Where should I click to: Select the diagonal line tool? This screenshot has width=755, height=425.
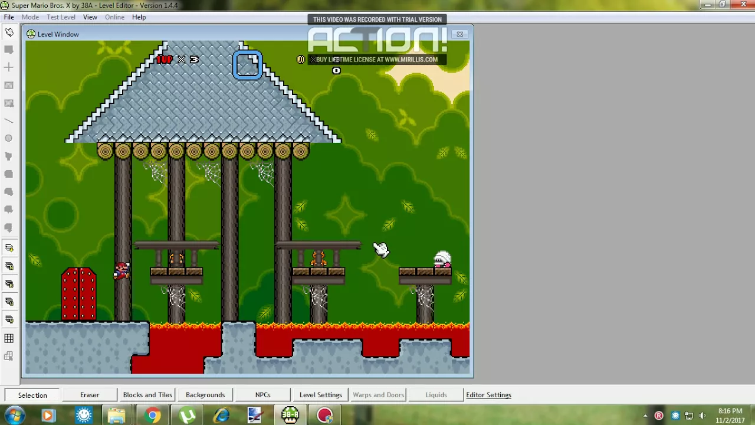click(9, 120)
